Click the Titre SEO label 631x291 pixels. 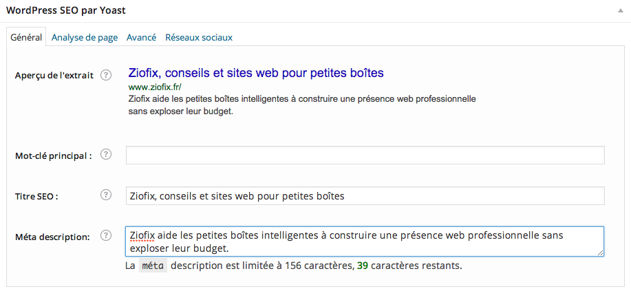[x=36, y=197]
